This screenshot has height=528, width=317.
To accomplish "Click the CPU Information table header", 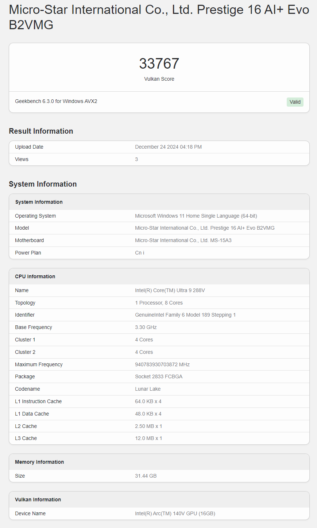I will (x=159, y=276).
